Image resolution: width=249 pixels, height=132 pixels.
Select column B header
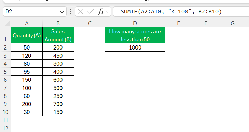pyautogui.click(x=58, y=24)
